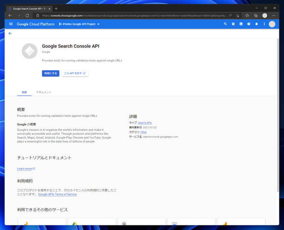Open the browser settings ellipsis menu
The height and width of the screenshot is (230, 284).
pos(274,15)
